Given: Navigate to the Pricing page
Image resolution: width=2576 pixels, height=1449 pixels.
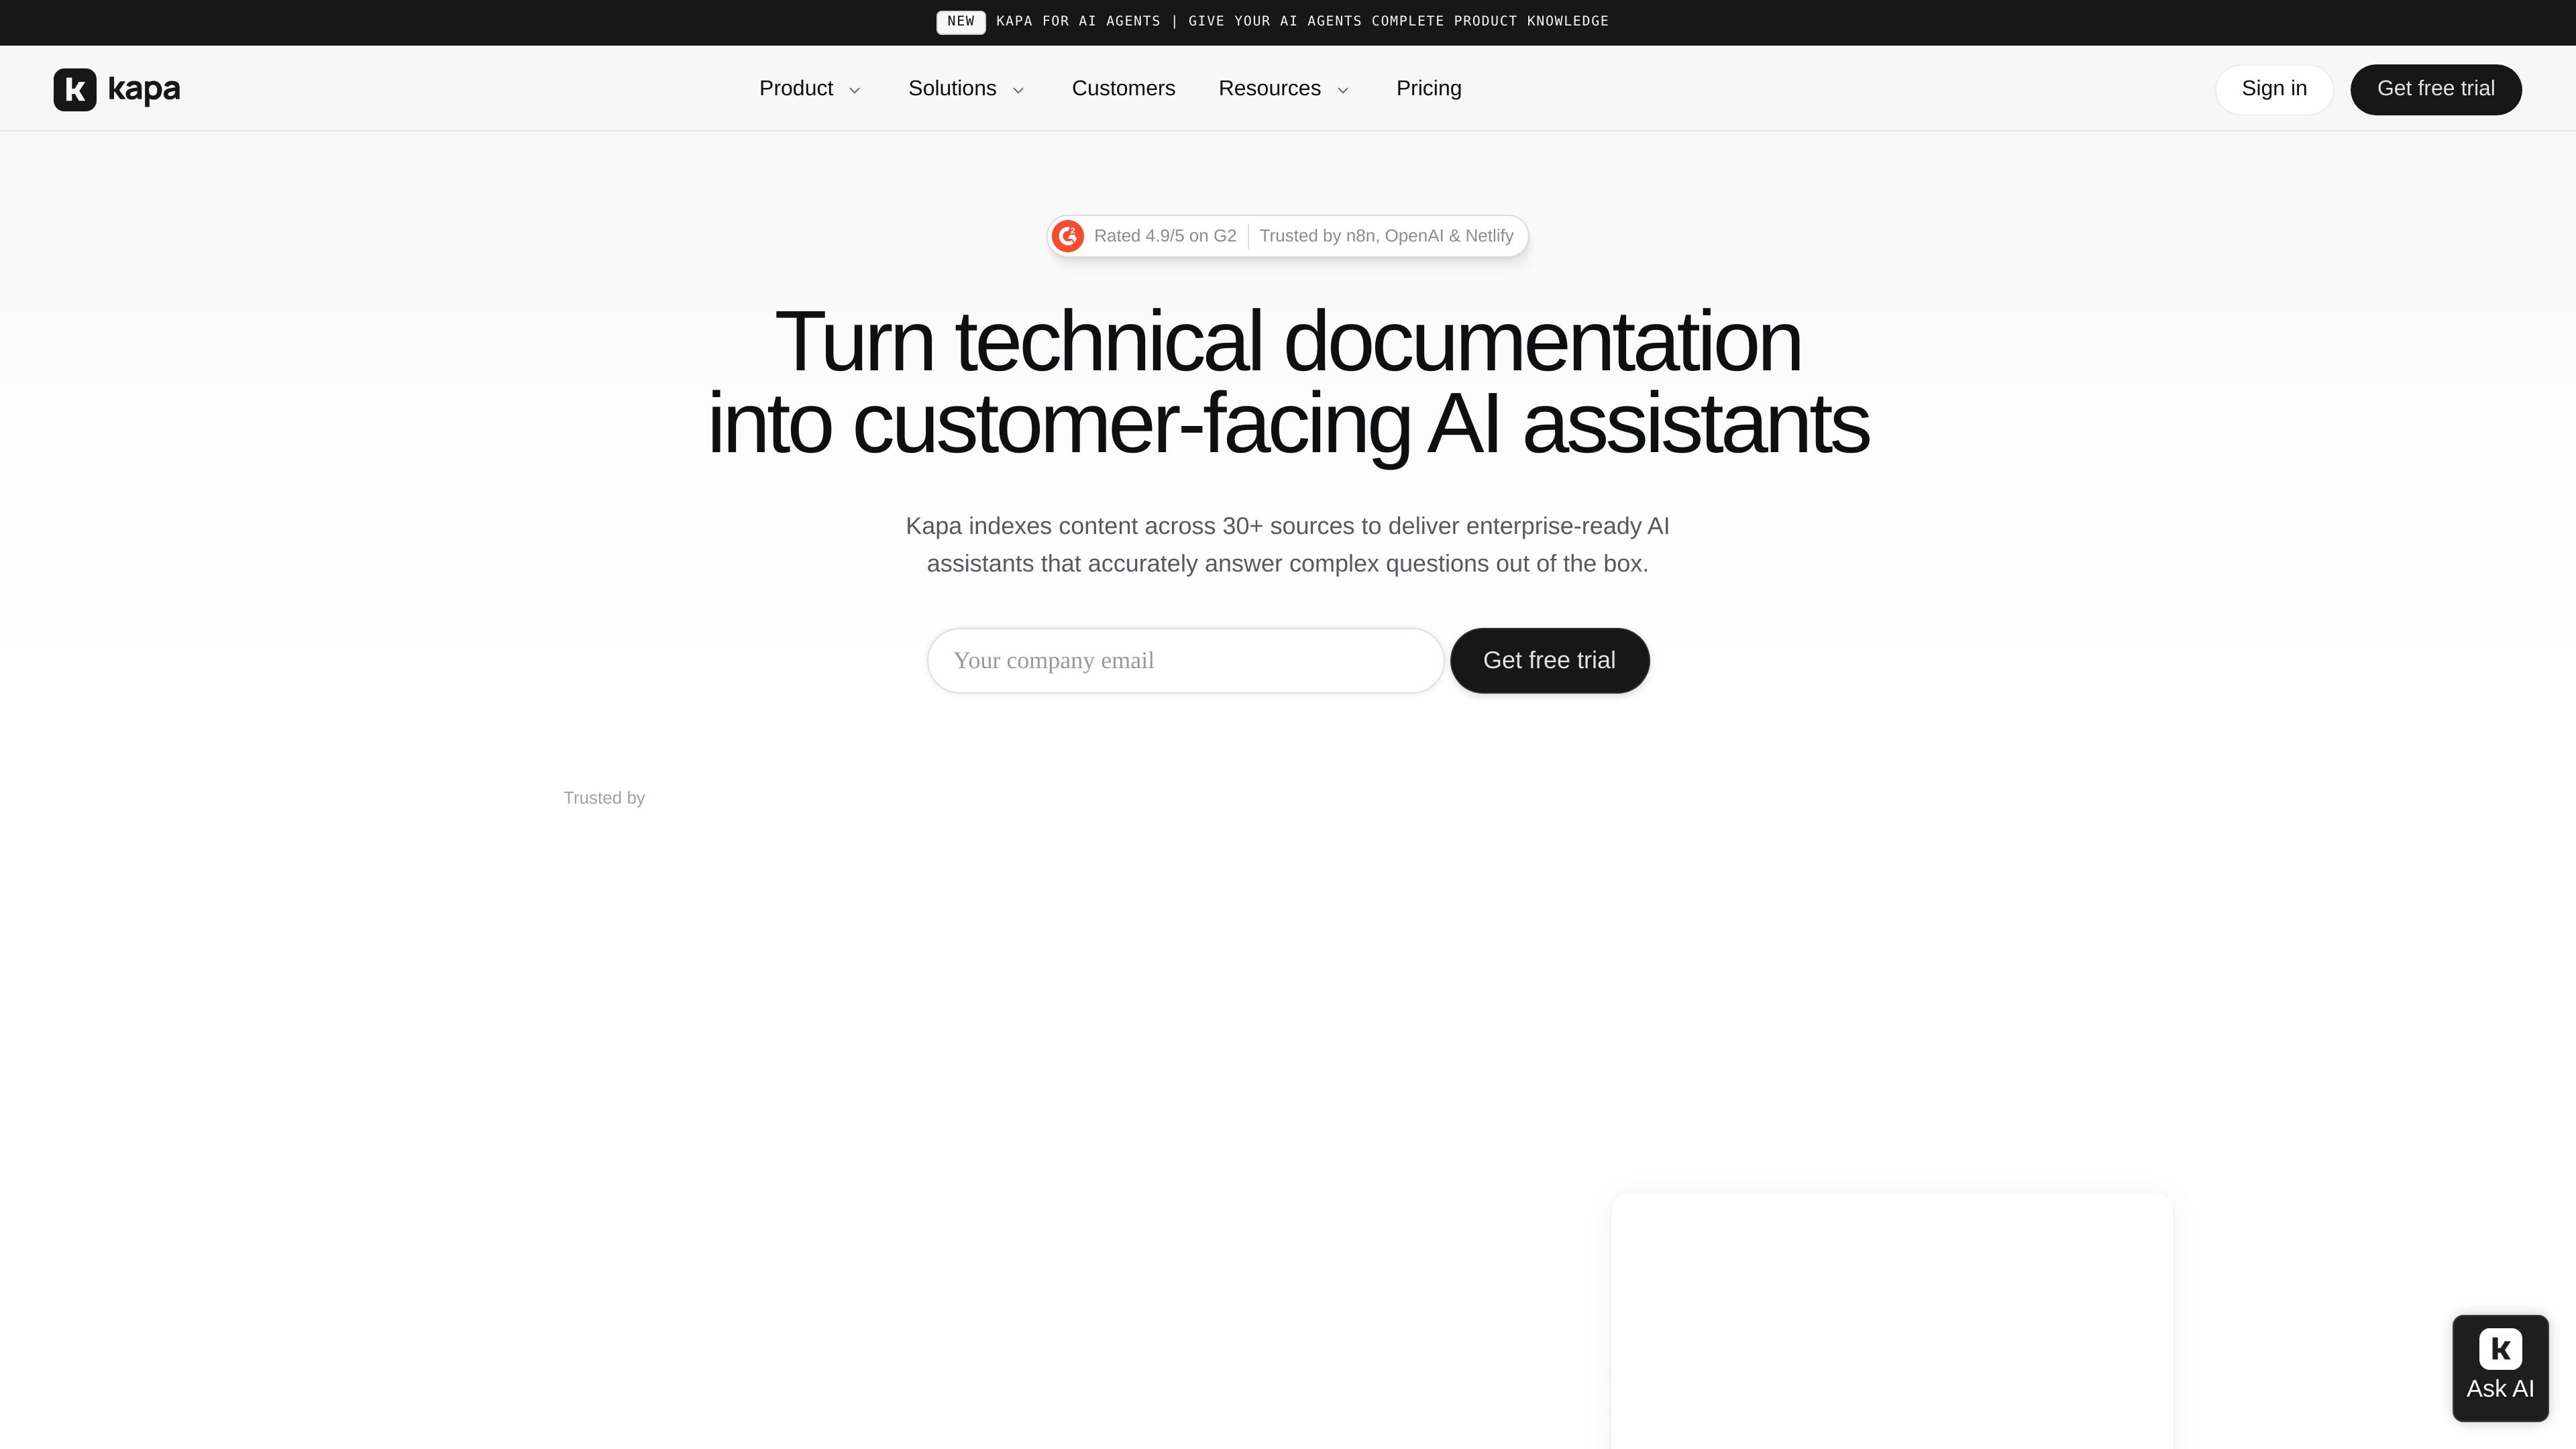Looking at the screenshot, I should [x=1428, y=88].
